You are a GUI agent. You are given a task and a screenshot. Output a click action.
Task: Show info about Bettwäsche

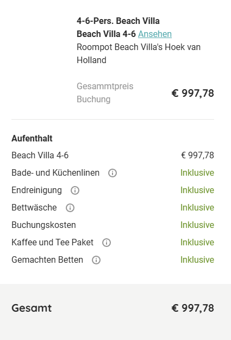(x=70, y=208)
